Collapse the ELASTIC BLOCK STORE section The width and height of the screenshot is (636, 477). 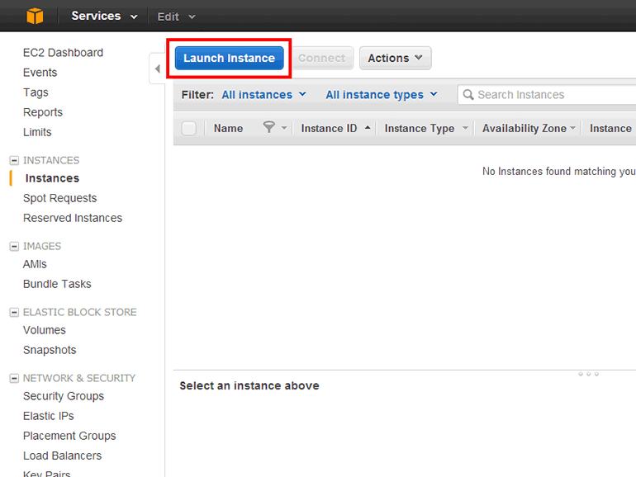point(14,312)
